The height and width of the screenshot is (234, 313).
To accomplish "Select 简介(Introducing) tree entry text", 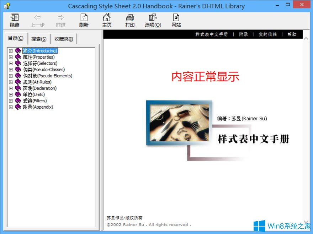I will pyautogui.click(x=40, y=51).
